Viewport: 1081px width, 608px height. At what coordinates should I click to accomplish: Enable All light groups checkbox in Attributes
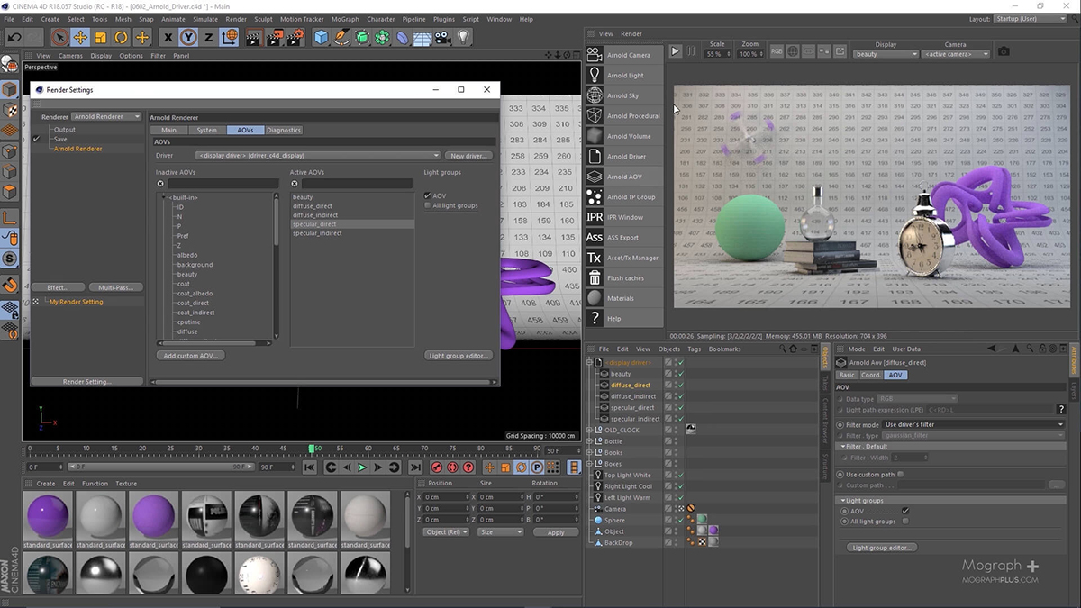[905, 521]
